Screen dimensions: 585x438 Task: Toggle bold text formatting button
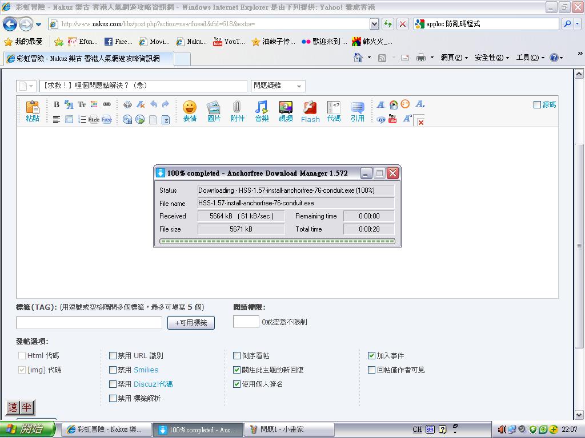pyautogui.click(x=57, y=104)
